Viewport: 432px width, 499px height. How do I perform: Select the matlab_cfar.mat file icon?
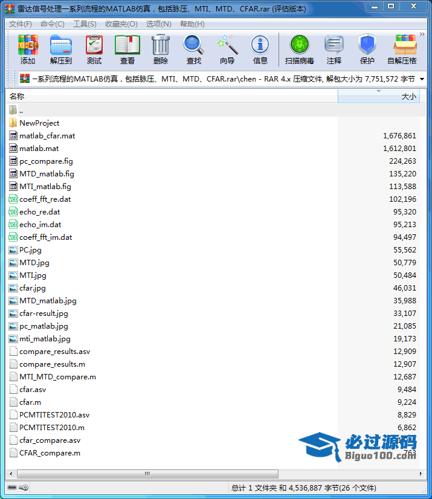pyautogui.click(x=13, y=135)
